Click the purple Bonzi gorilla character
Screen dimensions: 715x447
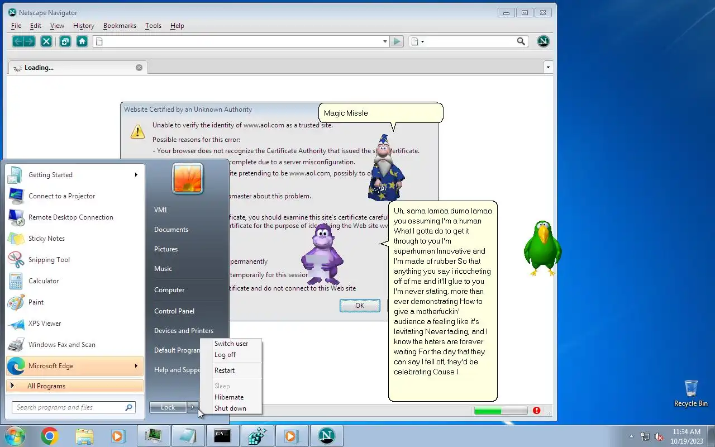(321, 254)
